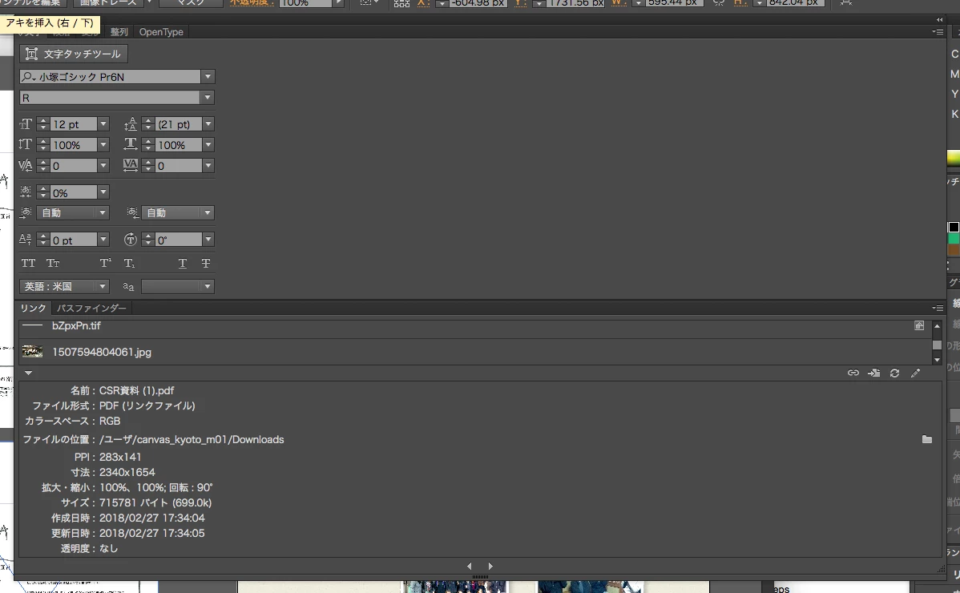This screenshot has width=960, height=593.
Task: Show previous link info arrow
Action: [470, 566]
